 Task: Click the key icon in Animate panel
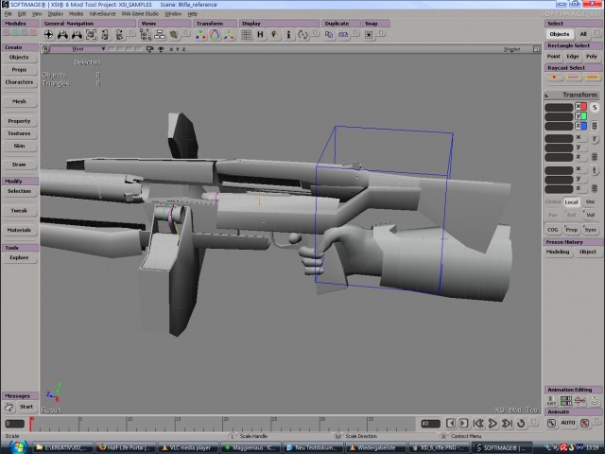coord(551,423)
